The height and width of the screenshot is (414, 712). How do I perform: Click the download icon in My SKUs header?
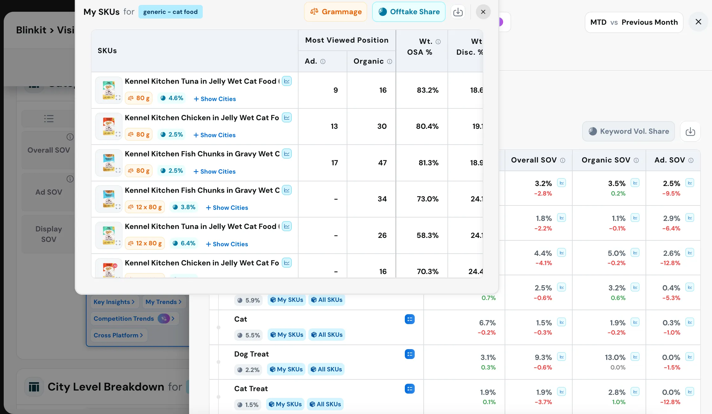[x=458, y=12]
